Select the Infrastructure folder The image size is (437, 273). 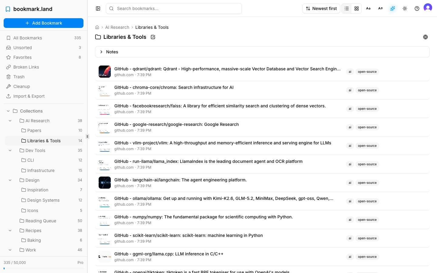[43, 170]
